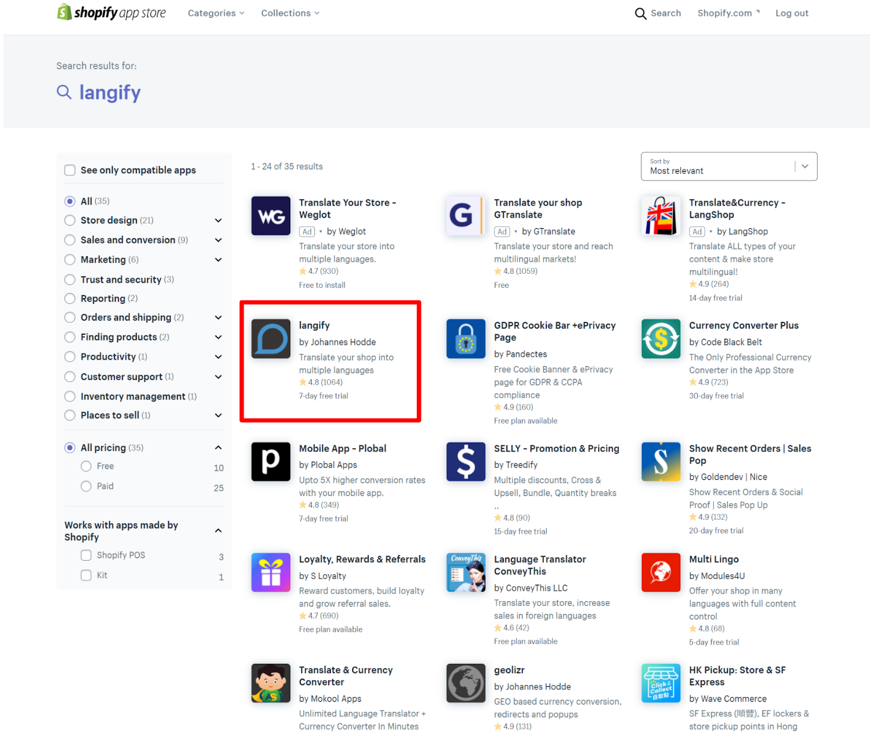Collapse Works with apps made by Shopify
Image resolution: width=875 pixels, height=742 pixels.
pos(218,531)
